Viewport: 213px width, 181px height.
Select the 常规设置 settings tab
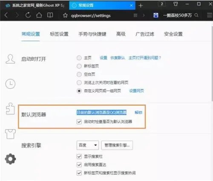(31, 34)
